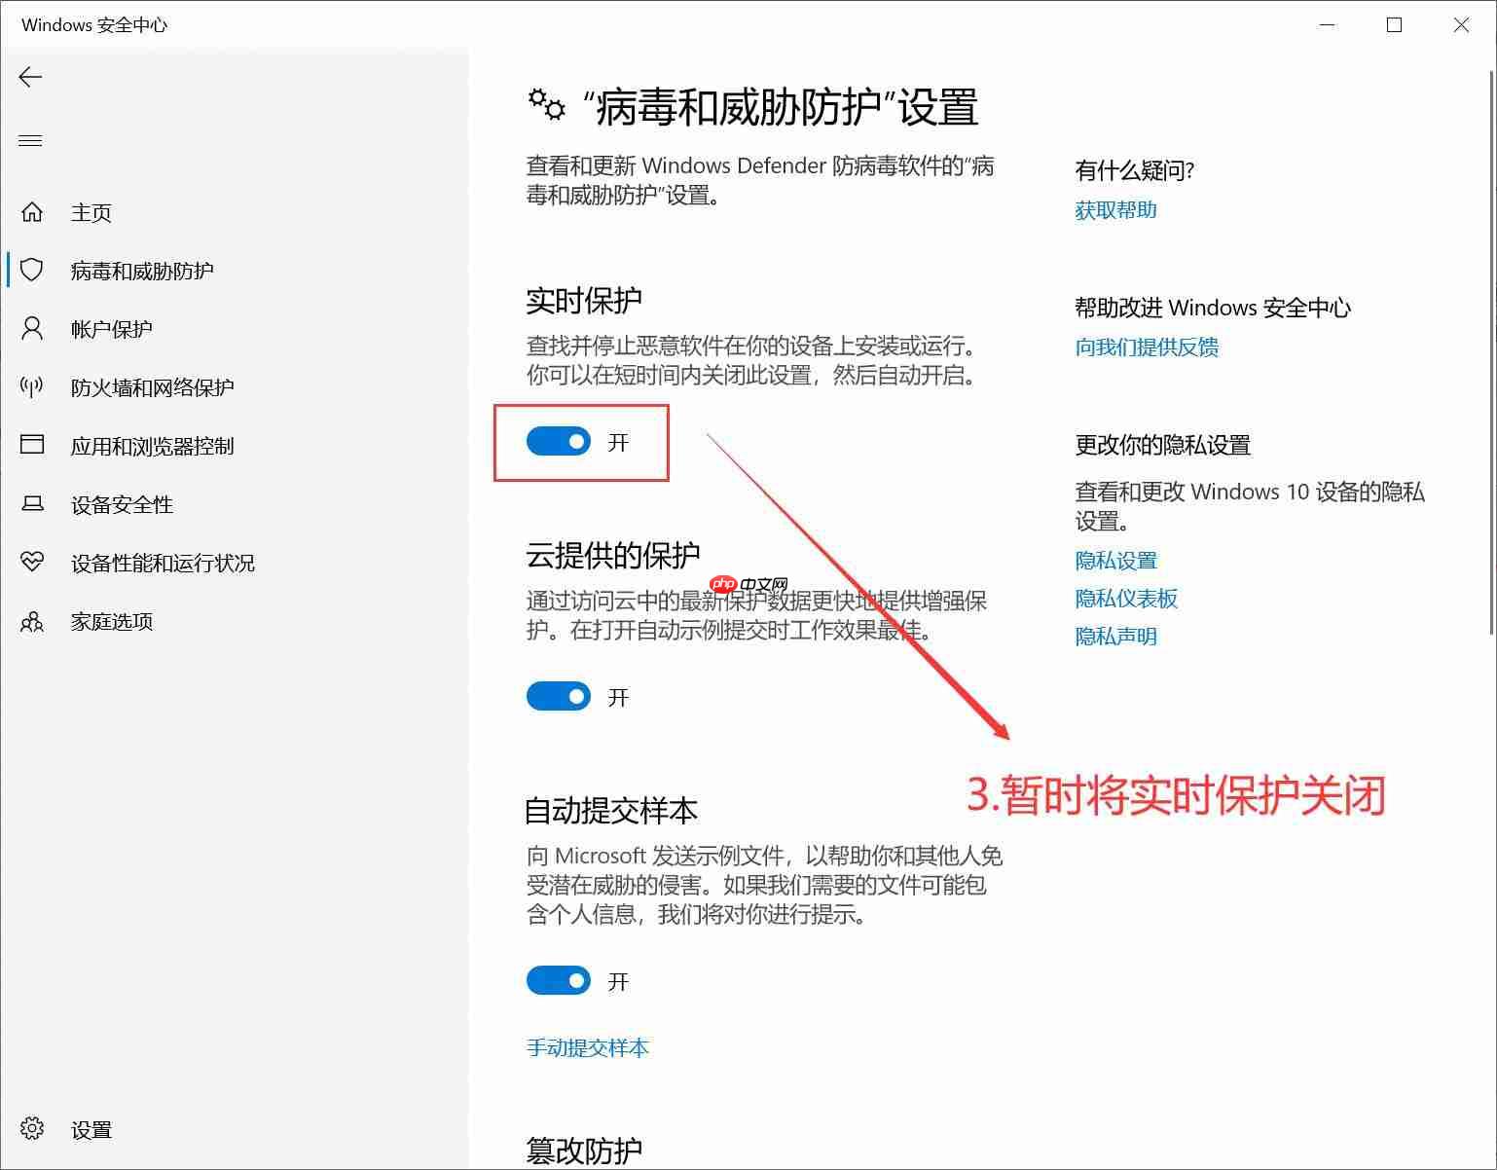Click the 设置 gear at bottom left
This screenshot has height=1170, width=1497.
(x=30, y=1129)
